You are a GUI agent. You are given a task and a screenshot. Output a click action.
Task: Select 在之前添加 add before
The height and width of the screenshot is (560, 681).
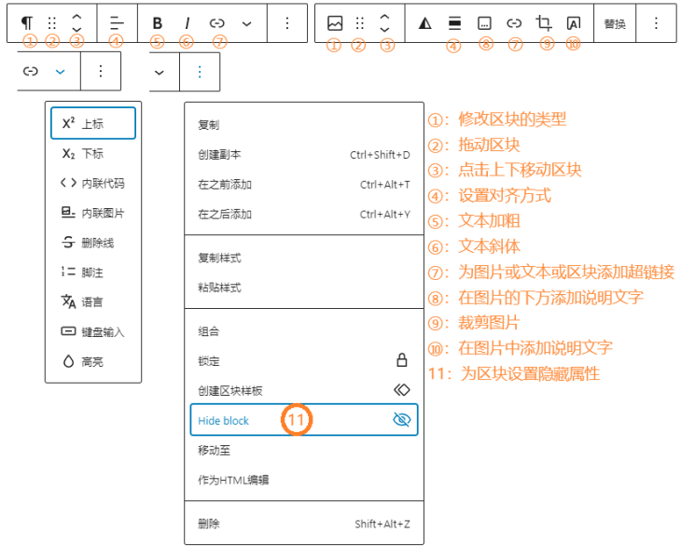pos(304,185)
